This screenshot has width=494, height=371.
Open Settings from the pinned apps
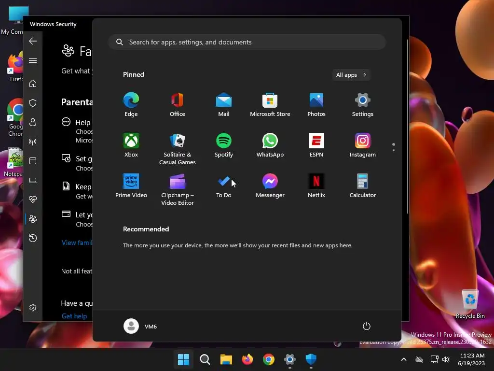point(363,105)
